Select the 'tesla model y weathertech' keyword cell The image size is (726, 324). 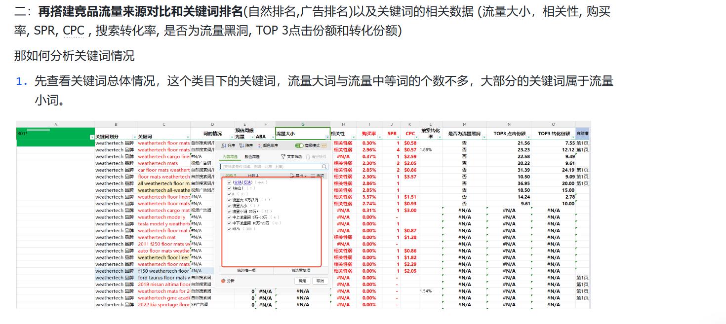point(164,224)
